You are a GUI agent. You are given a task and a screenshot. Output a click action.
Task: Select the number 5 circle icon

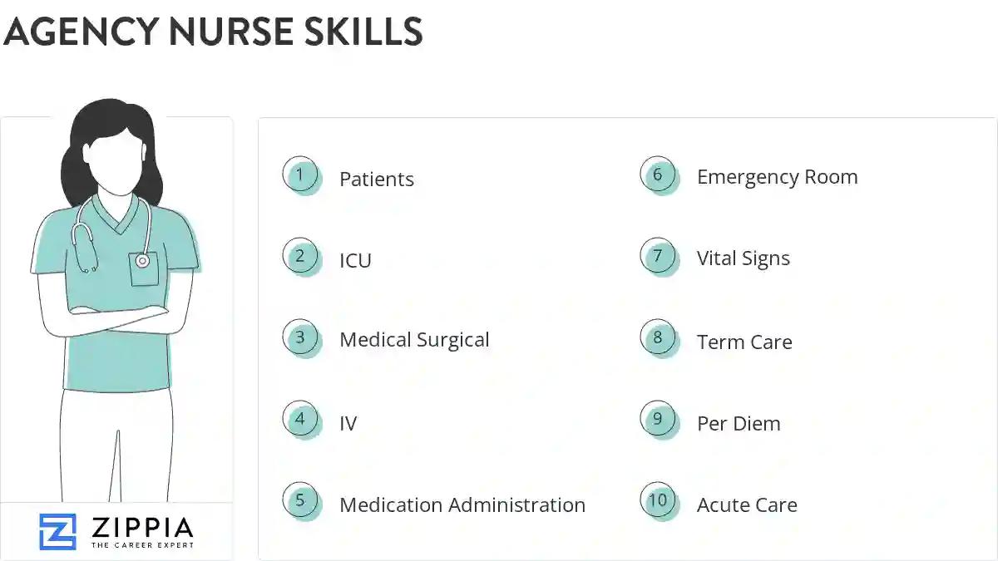coord(300,501)
